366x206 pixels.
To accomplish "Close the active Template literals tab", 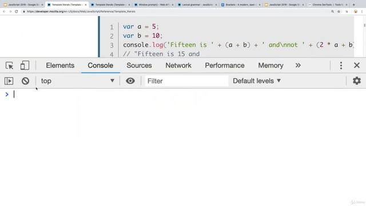I will coord(86,5).
